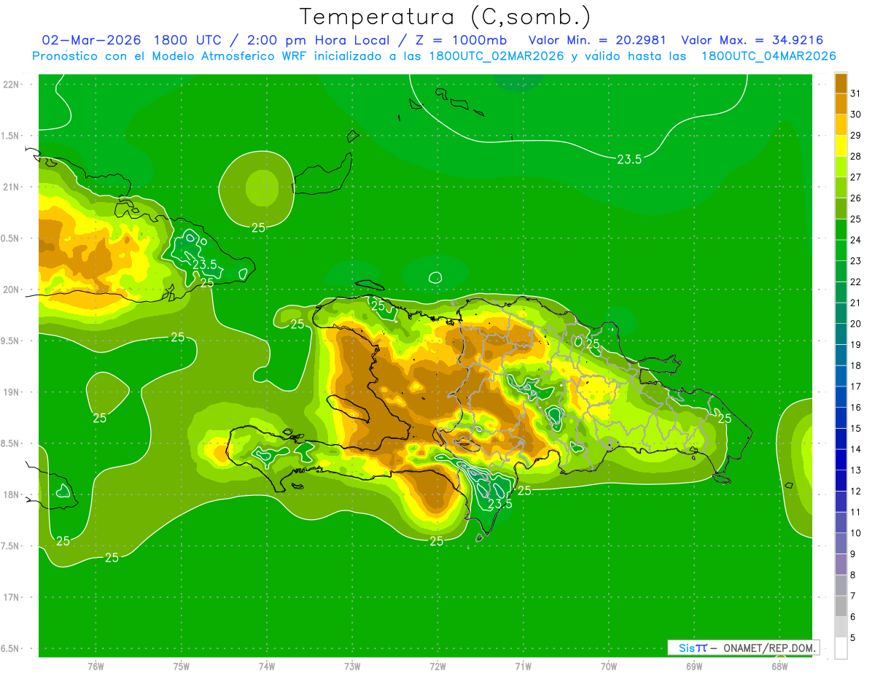Image resolution: width=875 pixels, height=676 pixels.
Task: Click the "23.5" contour label over the northern ocean
Action: pos(629,160)
